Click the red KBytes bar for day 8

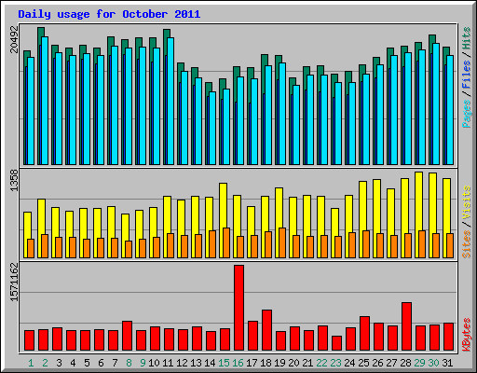click(127, 336)
